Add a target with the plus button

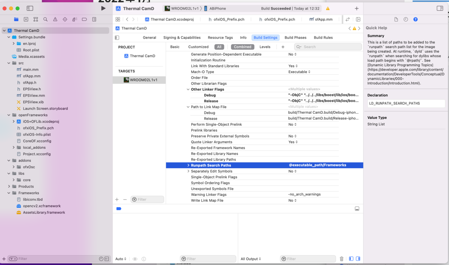coord(117,200)
